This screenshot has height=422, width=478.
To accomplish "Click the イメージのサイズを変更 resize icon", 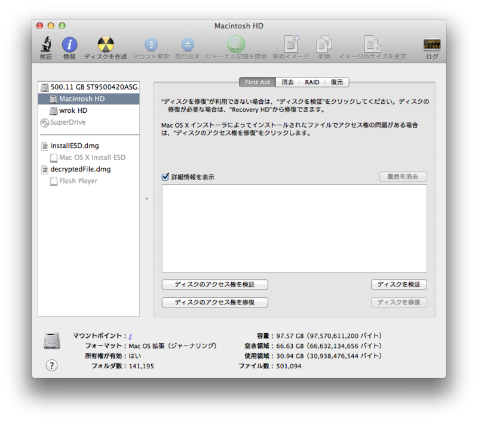I will 372,45.
